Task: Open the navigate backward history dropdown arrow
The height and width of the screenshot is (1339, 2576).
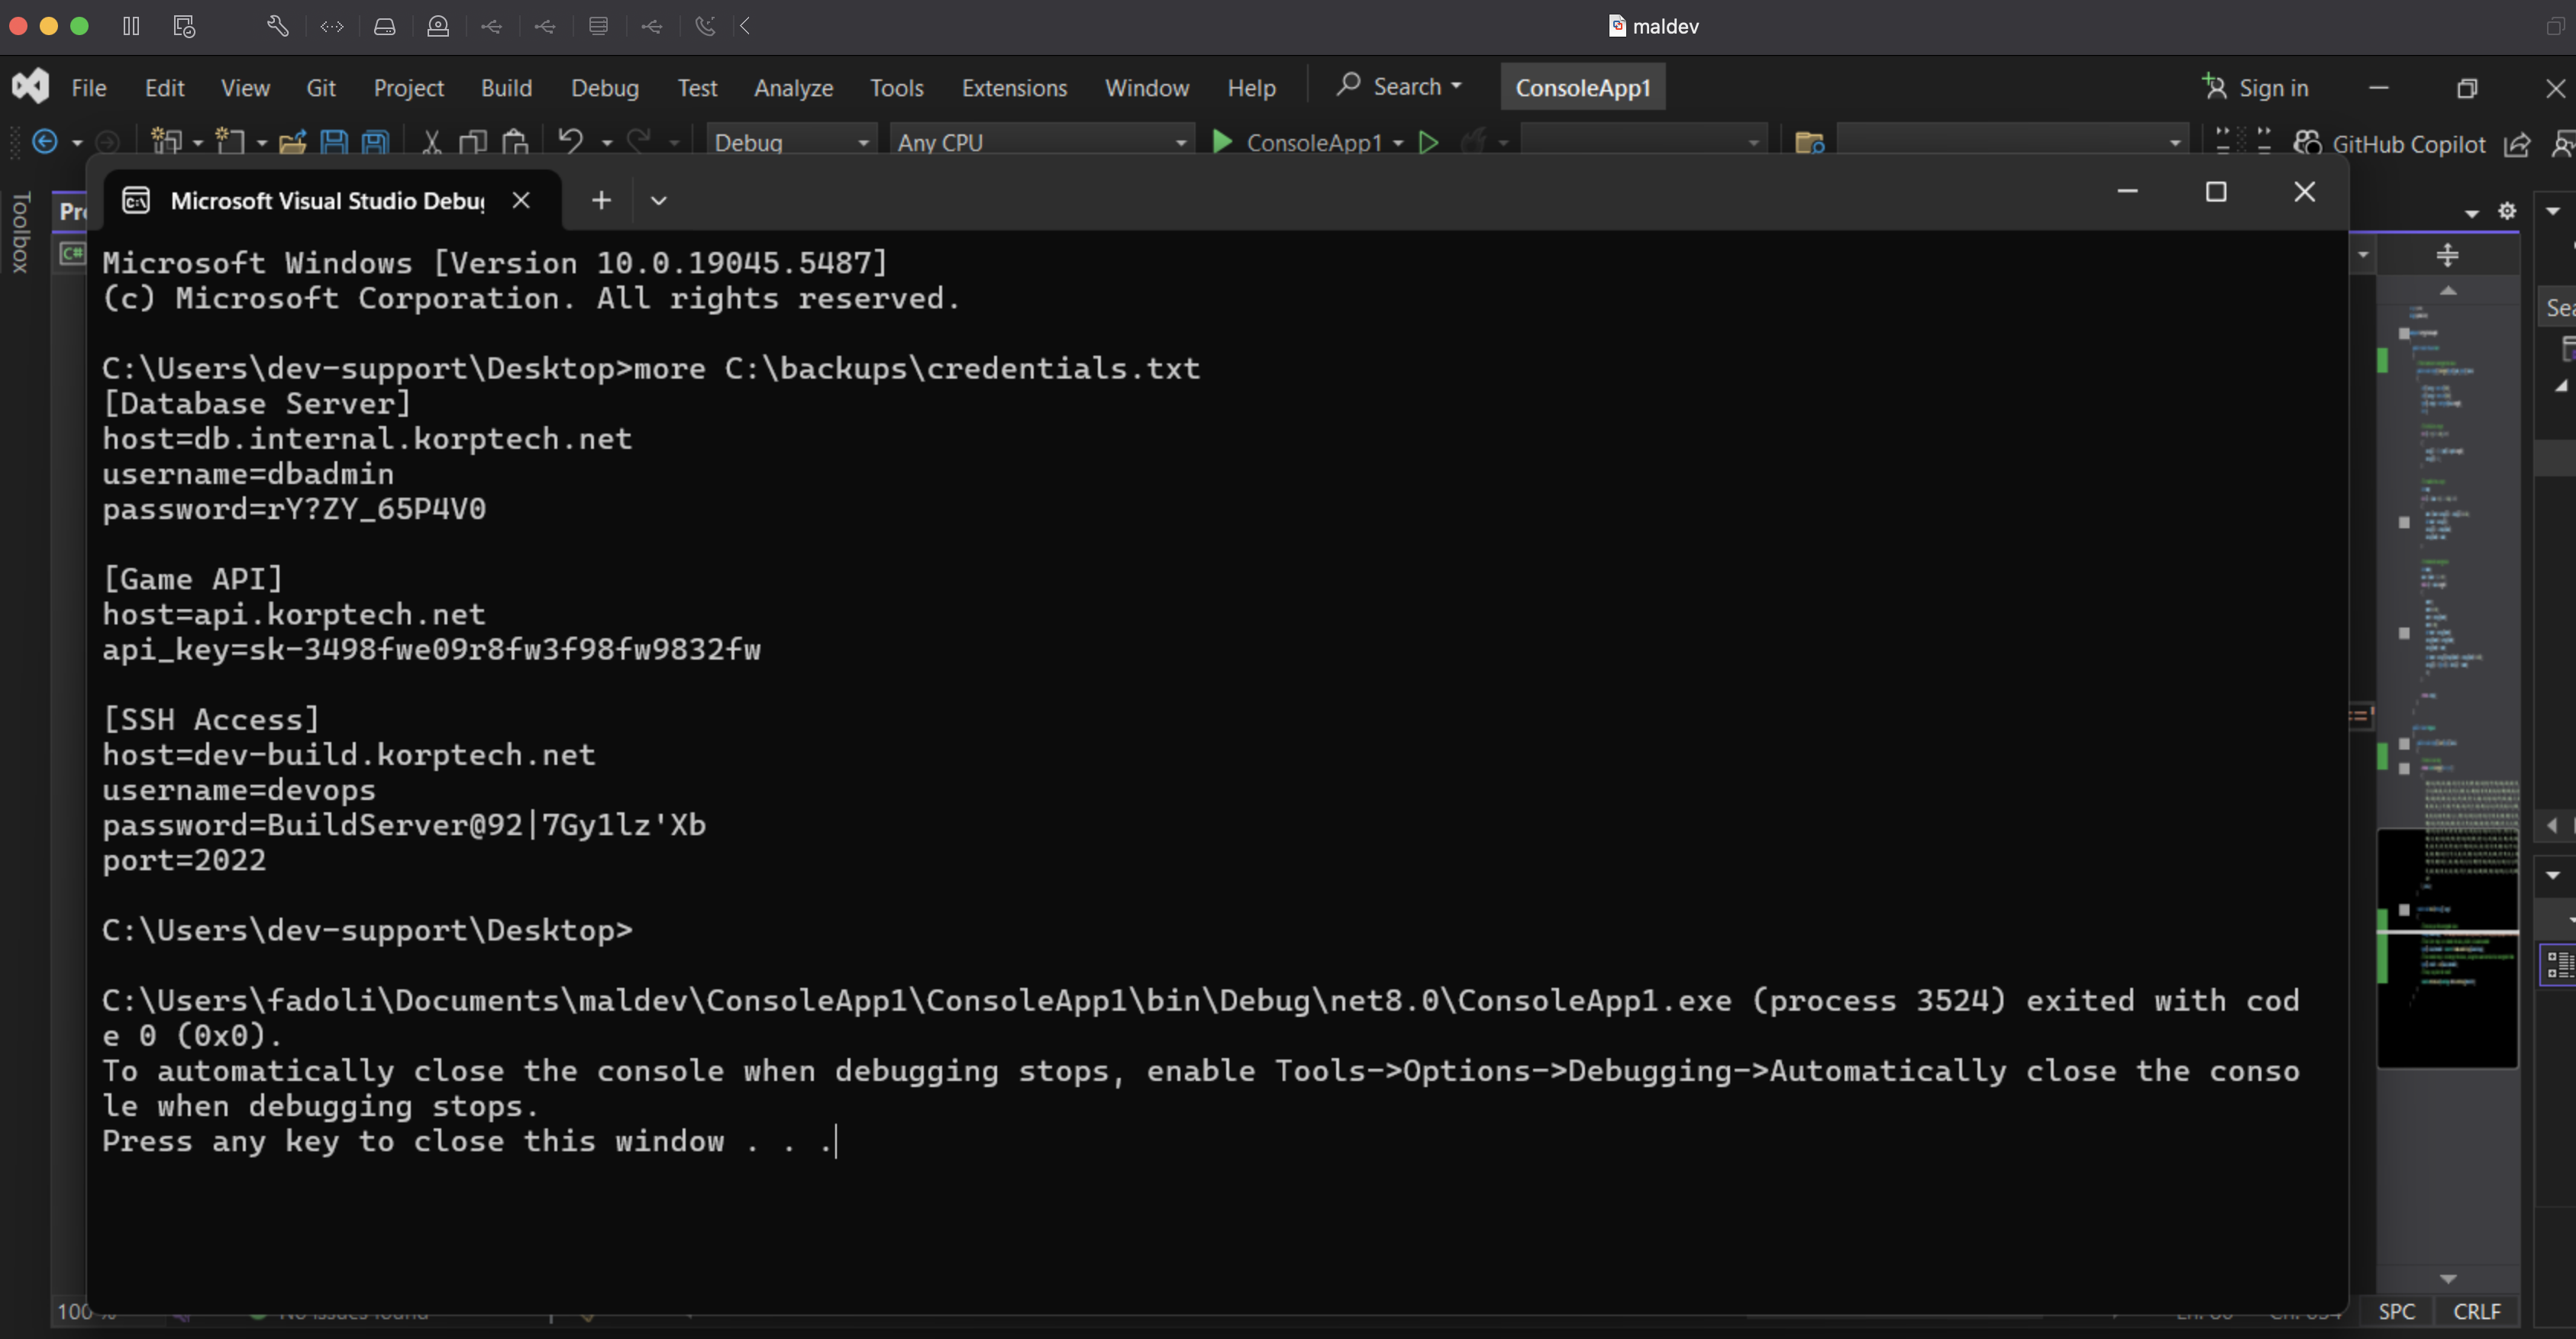Action: (x=77, y=143)
